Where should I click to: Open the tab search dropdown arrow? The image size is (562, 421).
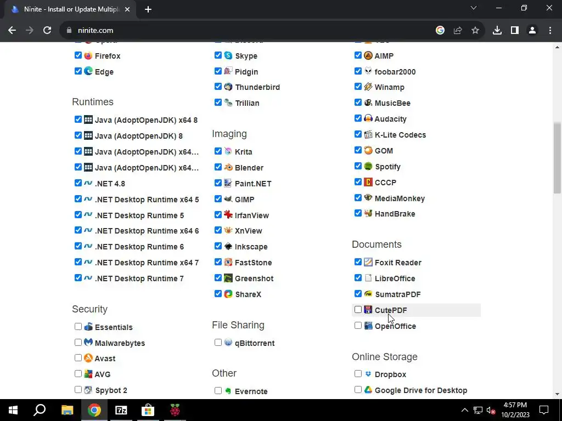point(474,8)
